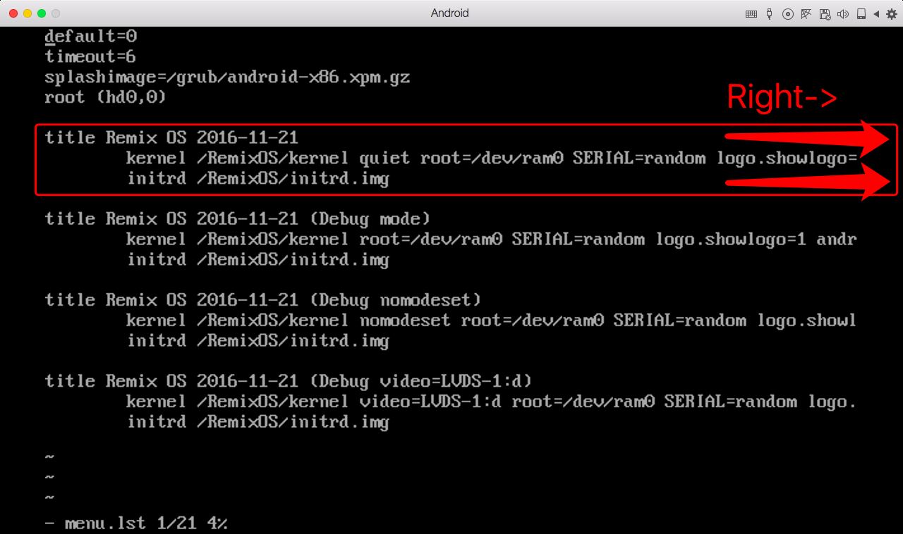Open the hard disk drive icon
Screen dimensions: 903x534
[861, 13]
